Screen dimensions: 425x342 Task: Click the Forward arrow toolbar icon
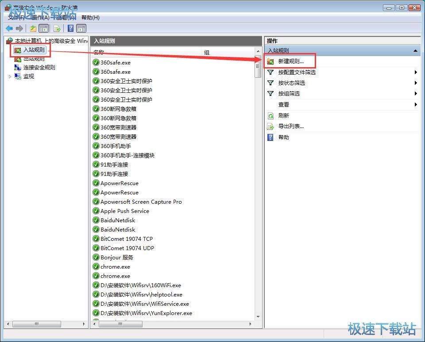[x=19, y=28]
